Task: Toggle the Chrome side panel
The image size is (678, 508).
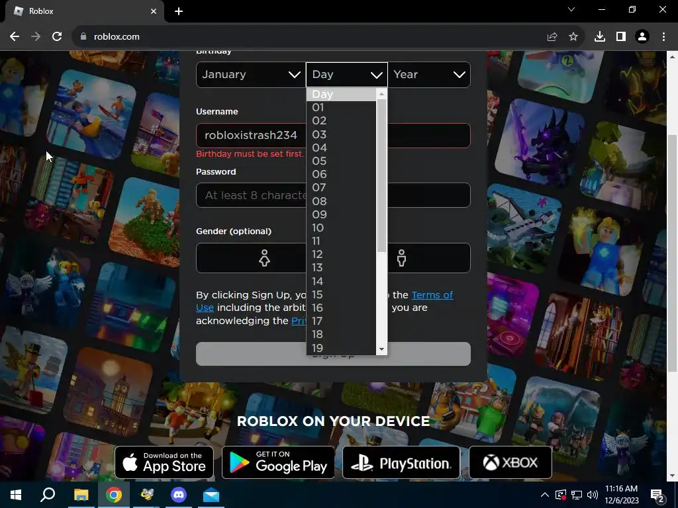Action: (621, 37)
